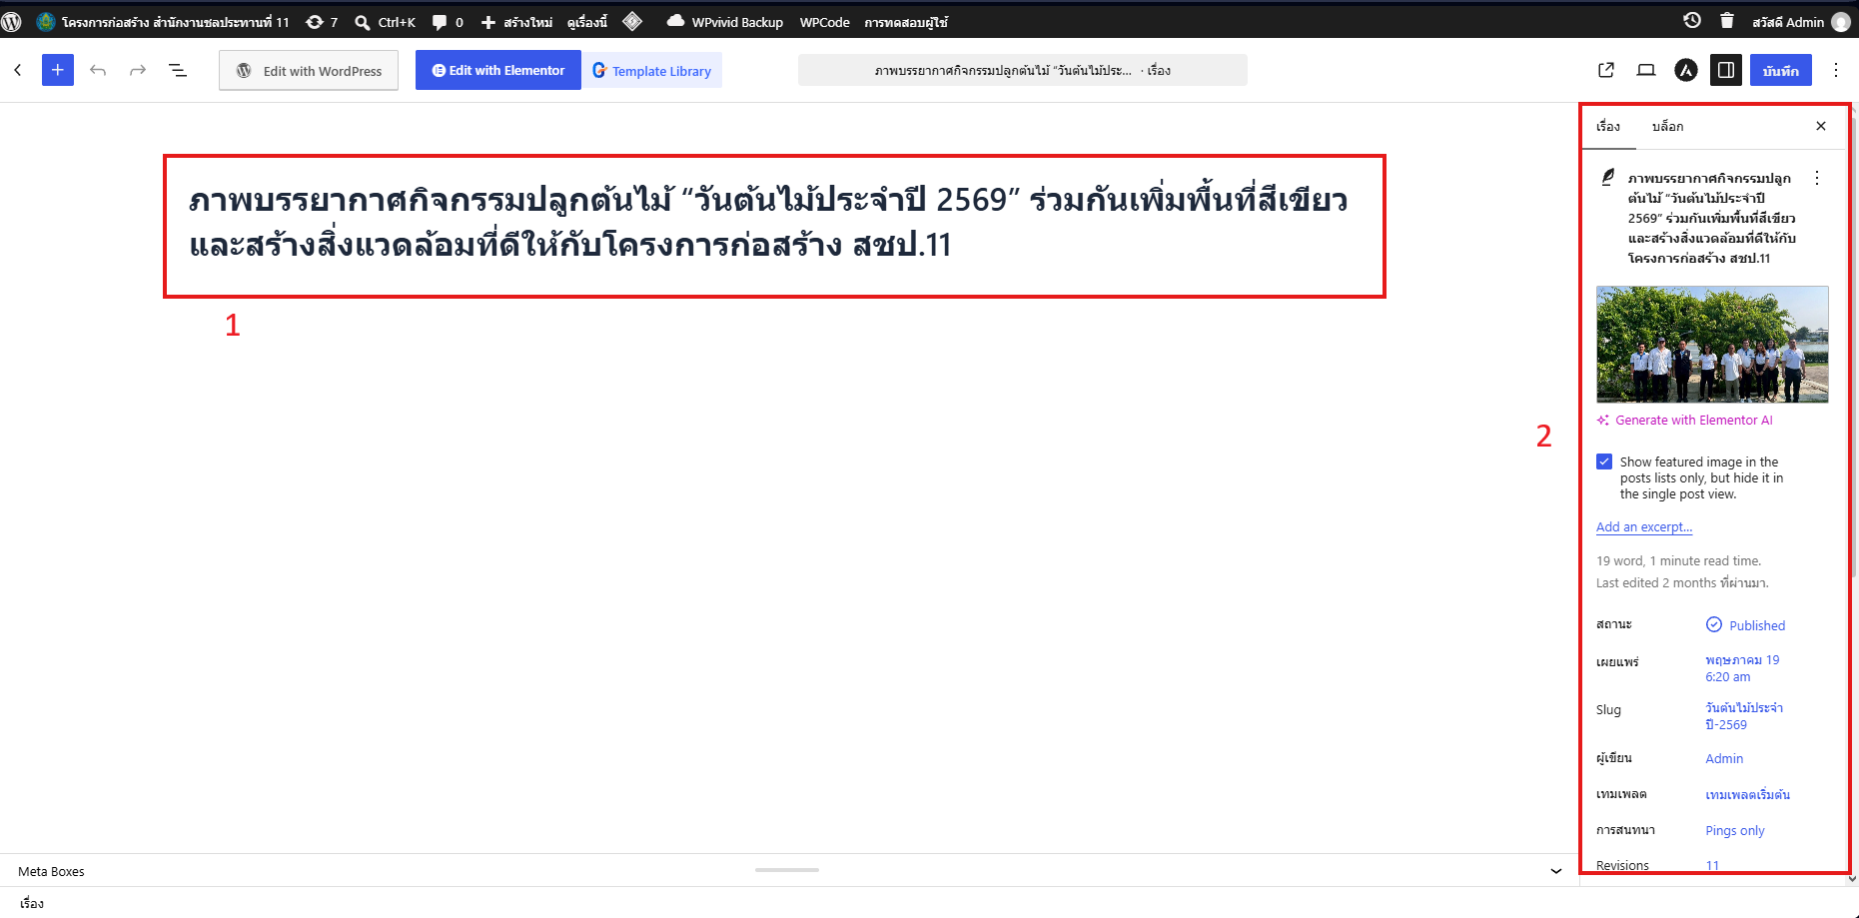Expand the Meta Boxes chevron
1859x918 pixels.
tap(1555, 871)
